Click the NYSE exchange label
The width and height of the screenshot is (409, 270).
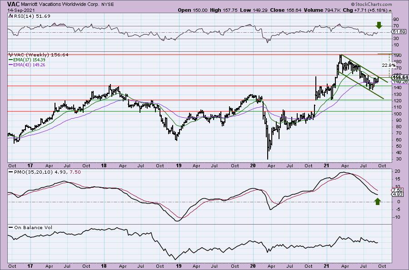108,5
